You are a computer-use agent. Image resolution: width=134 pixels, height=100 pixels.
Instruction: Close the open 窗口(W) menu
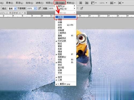click(x=60, y=3)
